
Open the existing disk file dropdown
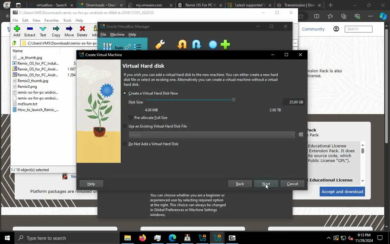[x=212, y=135]
